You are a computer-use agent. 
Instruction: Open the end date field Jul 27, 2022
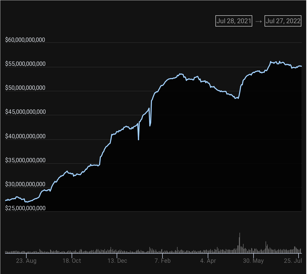[x=283, y=21]
